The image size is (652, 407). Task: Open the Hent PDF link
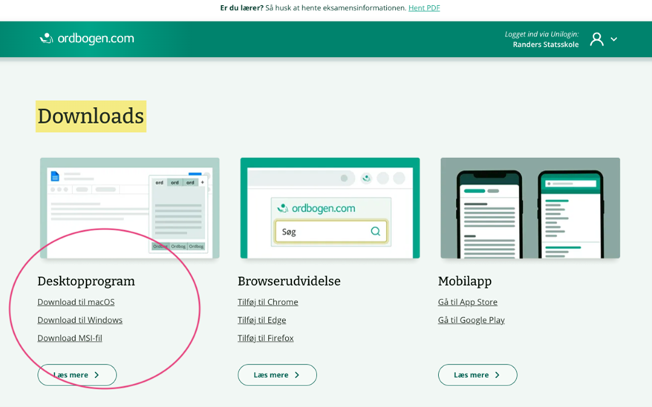tap(424, 8)
